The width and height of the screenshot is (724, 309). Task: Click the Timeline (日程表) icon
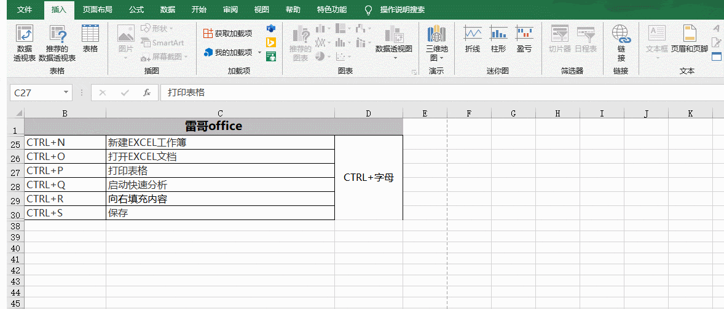(x=586, y=34)
